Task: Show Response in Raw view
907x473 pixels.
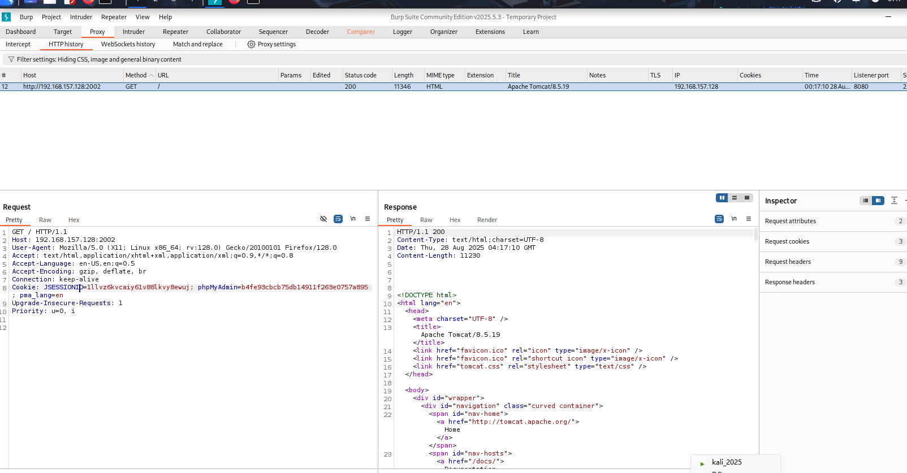Action: [426, 220]
